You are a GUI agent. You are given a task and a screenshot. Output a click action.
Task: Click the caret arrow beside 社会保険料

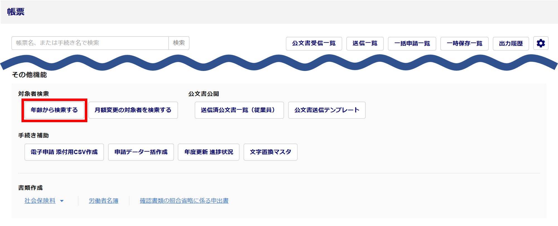(62, 201)
